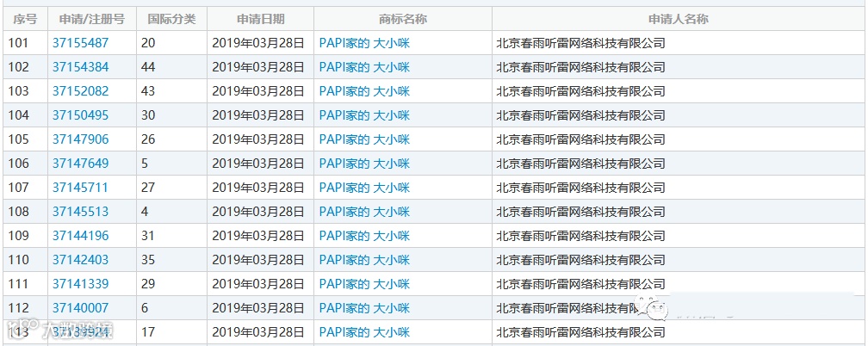Click 2019年03月28日 date in row 101
The width and height of the screenshot is (868, 346).
[258, 43]
